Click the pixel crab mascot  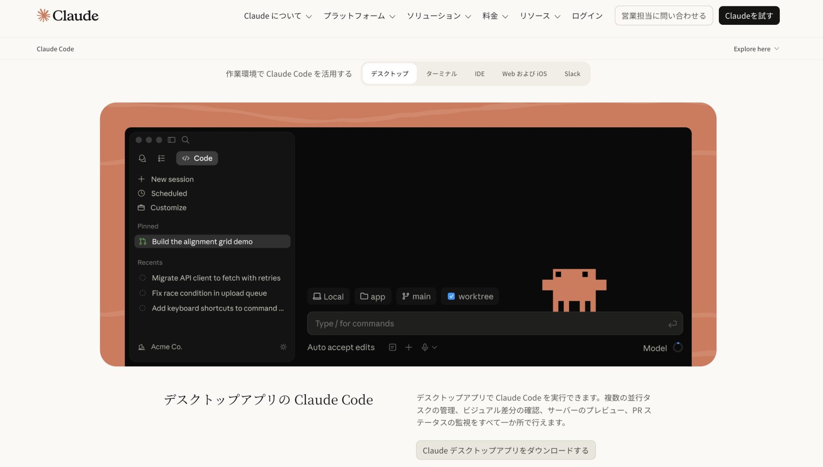pos(574,290)
